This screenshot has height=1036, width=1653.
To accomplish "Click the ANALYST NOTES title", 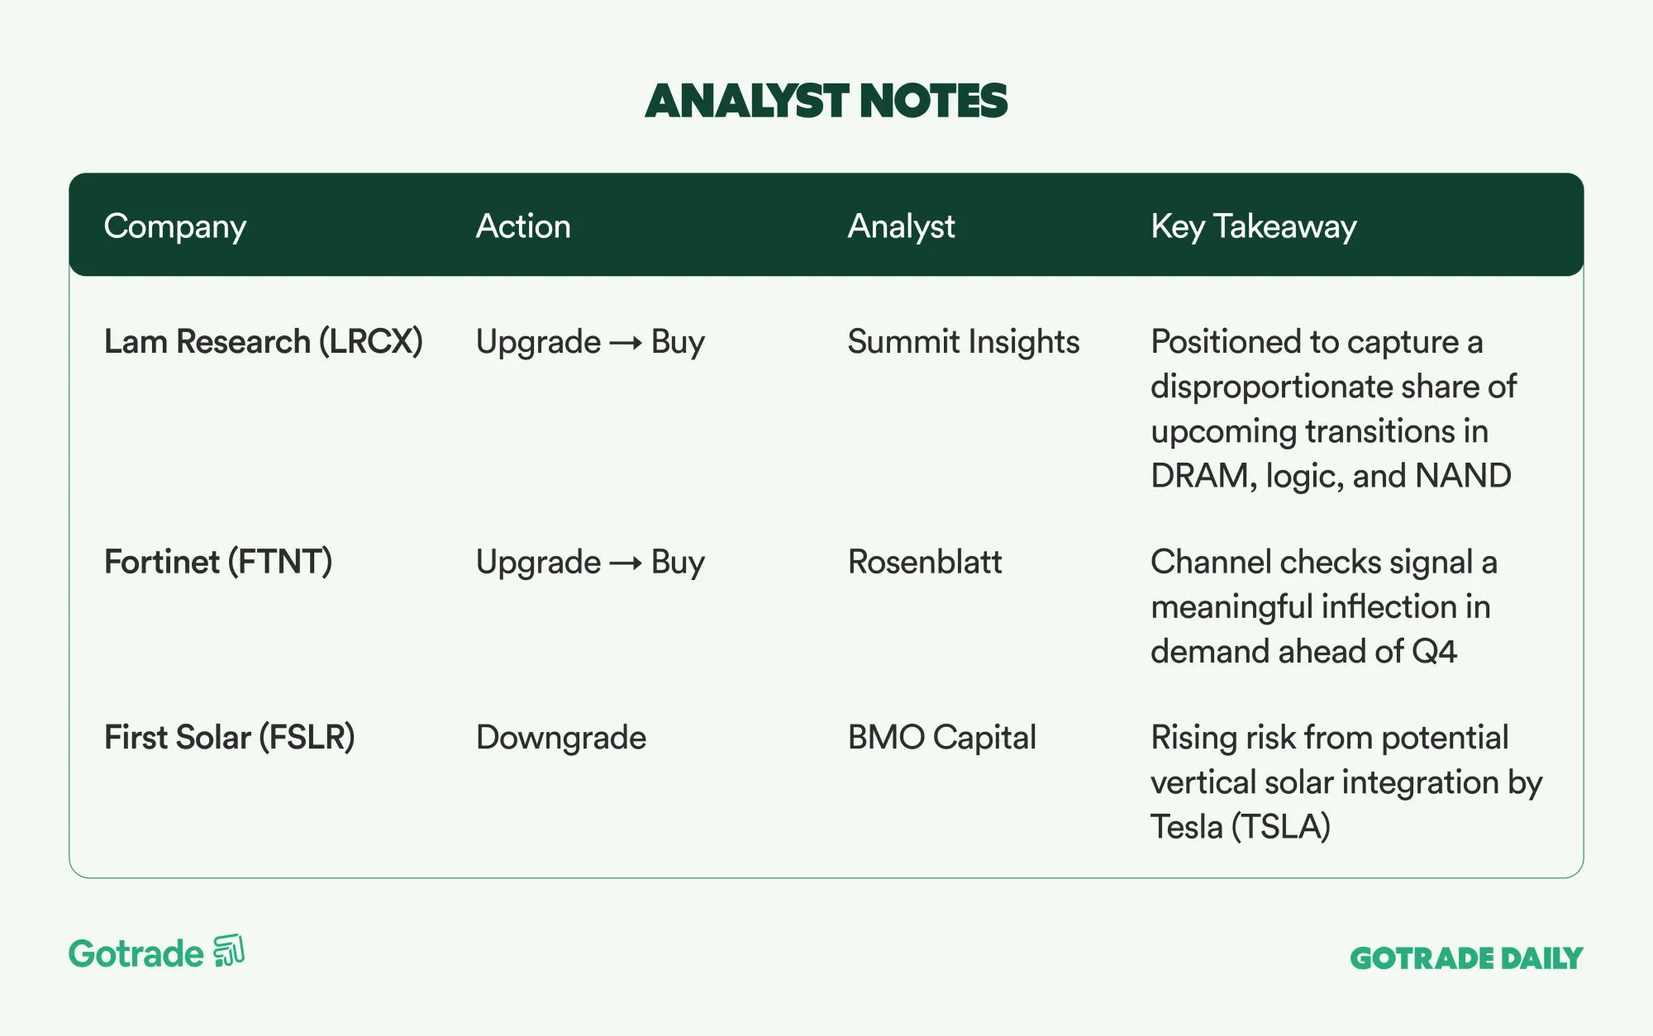I will 826,101.
